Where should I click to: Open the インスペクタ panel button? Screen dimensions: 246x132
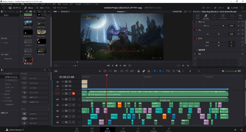(x=232, y=8)
